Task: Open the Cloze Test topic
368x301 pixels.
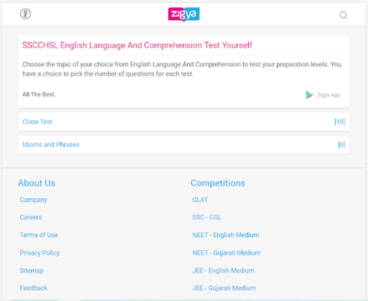Action: point(37,122)
